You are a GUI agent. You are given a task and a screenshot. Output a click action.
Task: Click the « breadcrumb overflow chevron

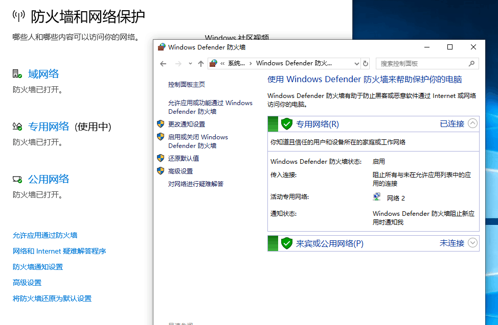click(x=222, y=64)
